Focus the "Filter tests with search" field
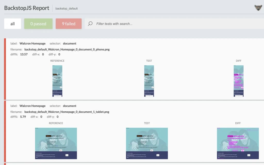 coord(155,24)
